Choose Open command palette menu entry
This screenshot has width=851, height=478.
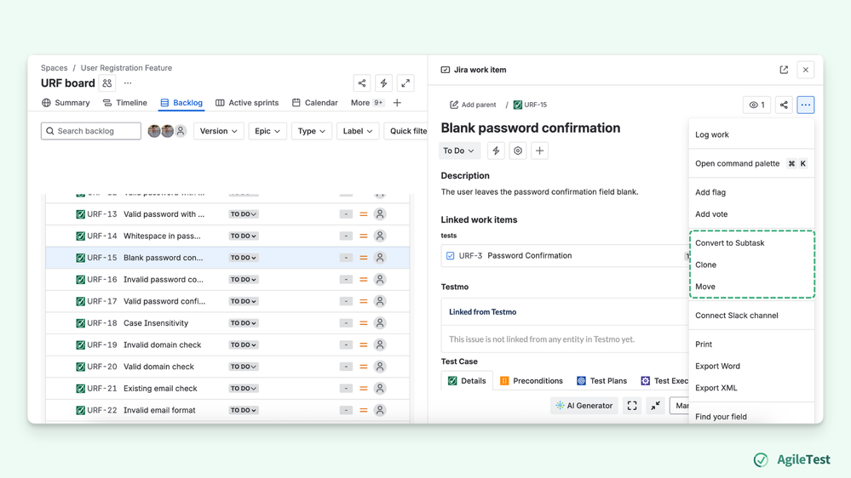pyautogui.click(x=751, y=163)
